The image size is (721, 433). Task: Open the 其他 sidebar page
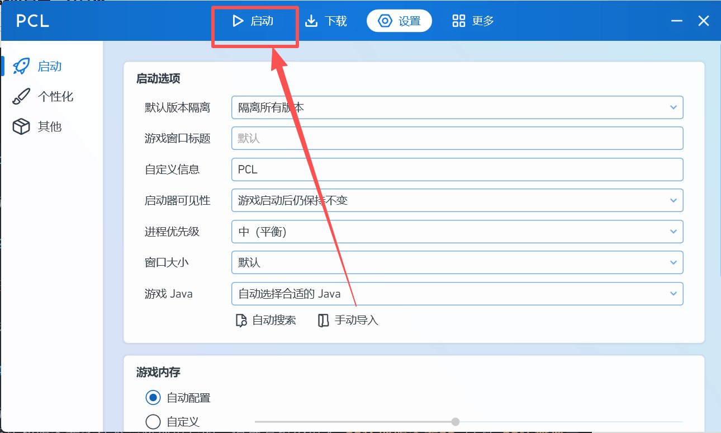49,126
